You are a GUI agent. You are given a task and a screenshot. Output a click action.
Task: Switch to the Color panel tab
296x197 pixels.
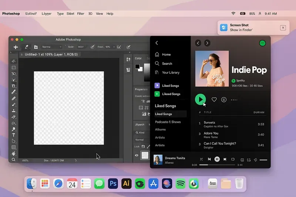(138, 58)
